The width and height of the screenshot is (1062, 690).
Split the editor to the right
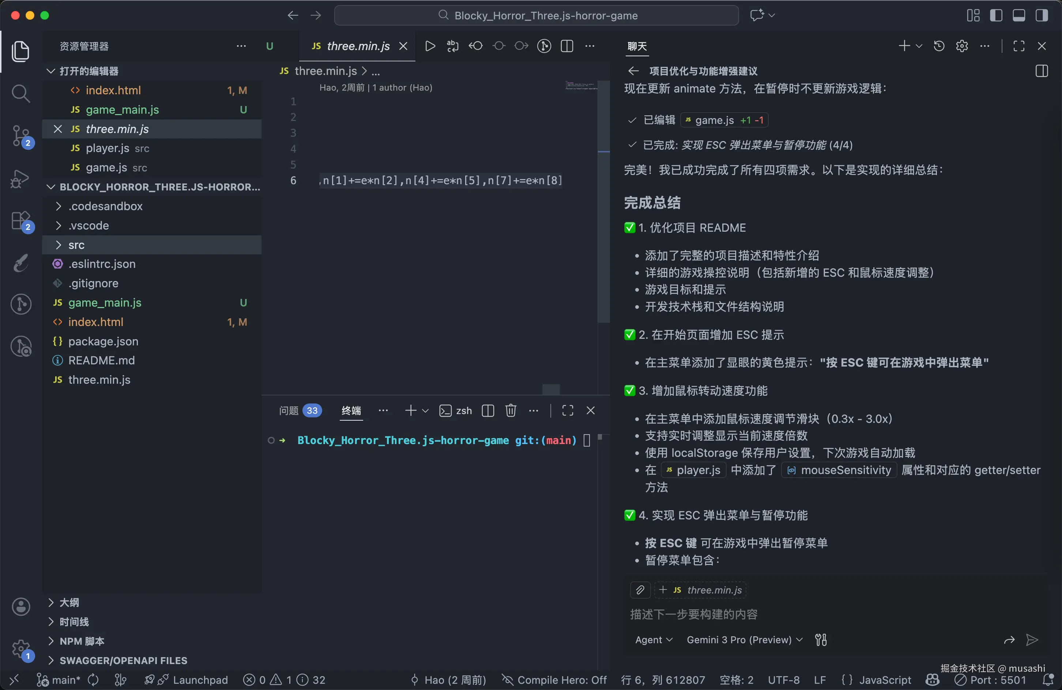(567, 46)
